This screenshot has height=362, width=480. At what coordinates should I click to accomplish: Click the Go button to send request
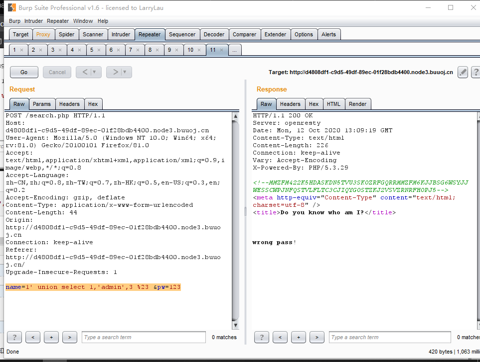pos(24,72)
